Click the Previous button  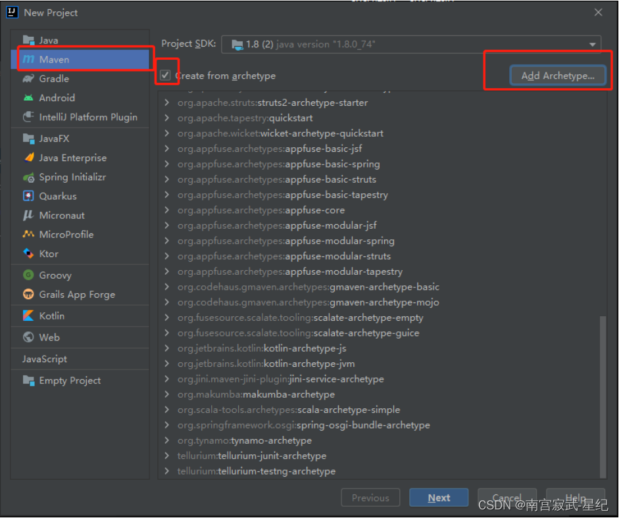coord(370,498)
